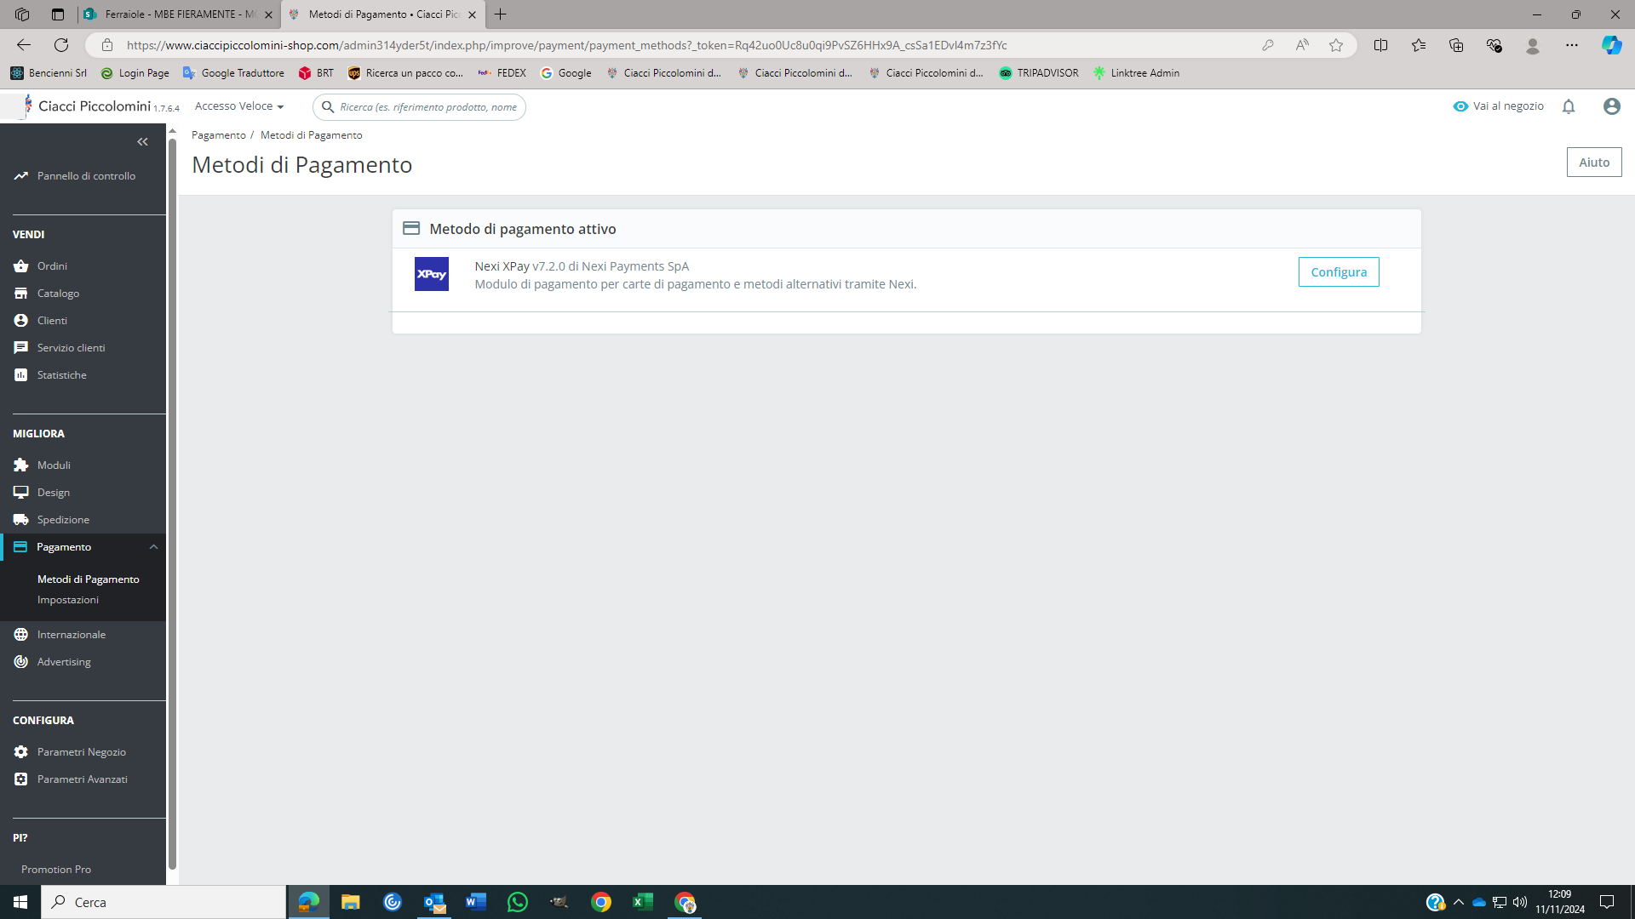Click the Aiuto help button

click(x=1593, y=163)
